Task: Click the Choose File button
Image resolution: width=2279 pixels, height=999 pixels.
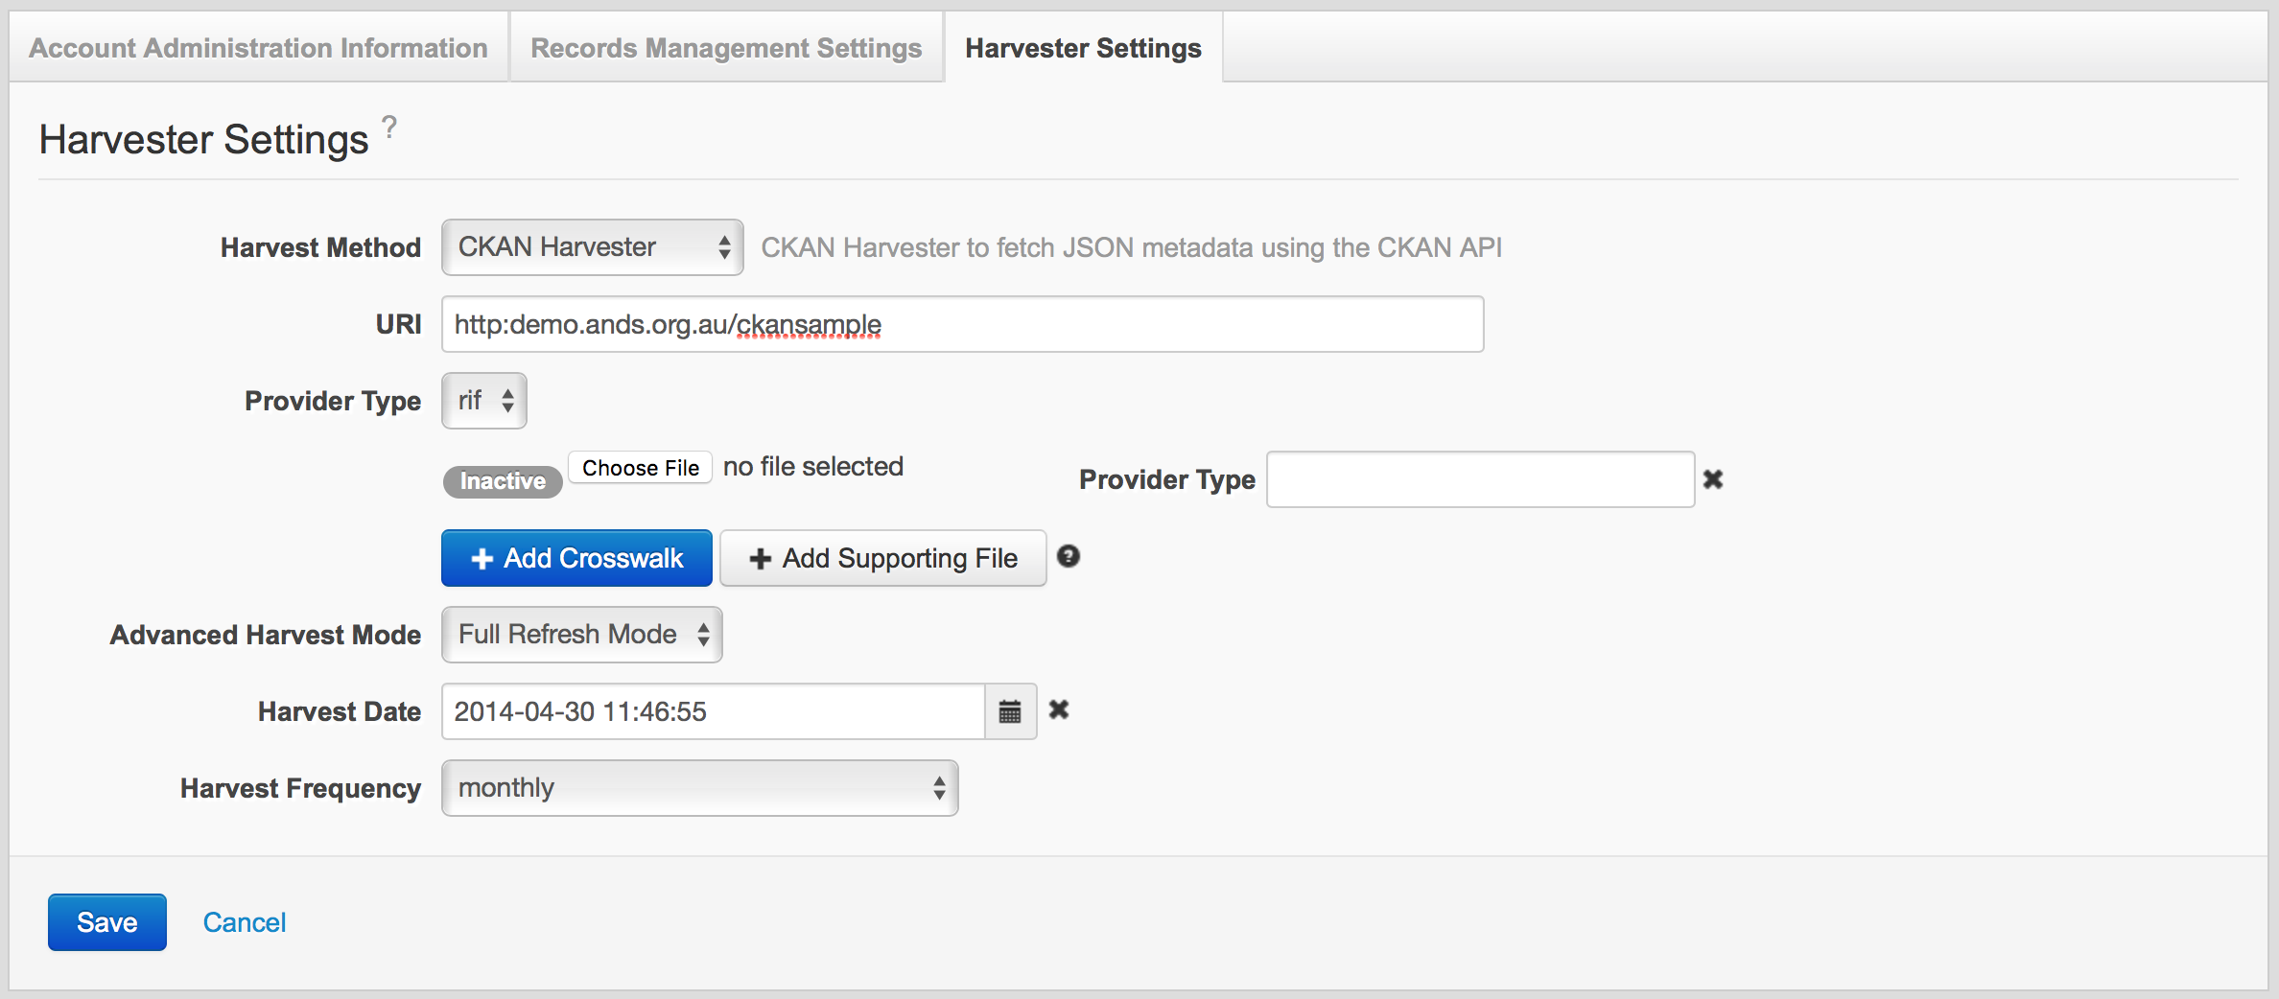Action: click(640, 468)
